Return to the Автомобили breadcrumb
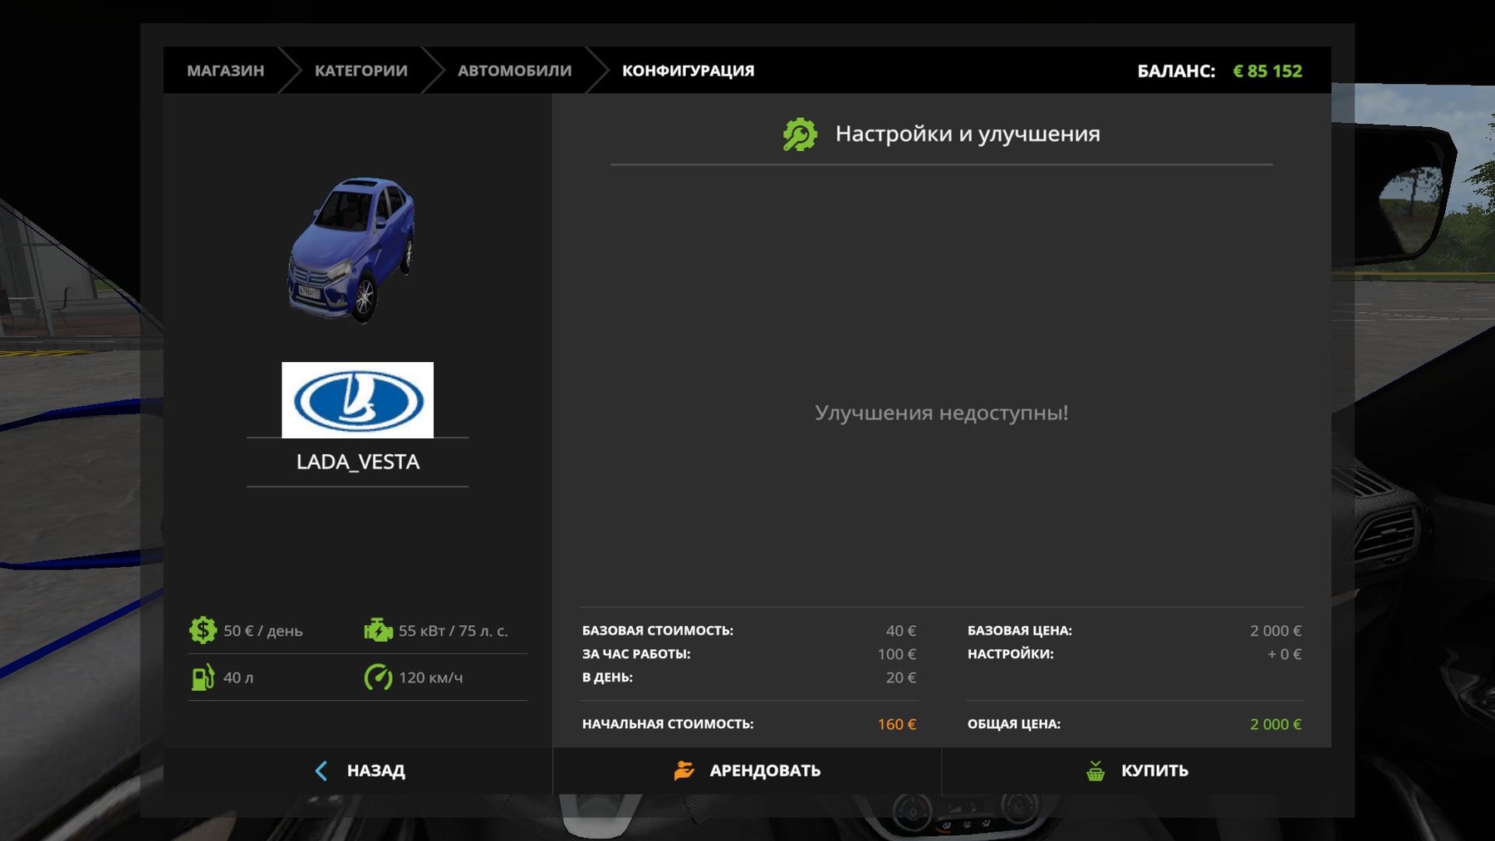This screenshot has width=1495, height=841. pyautogui.click(x=514, y=71)
